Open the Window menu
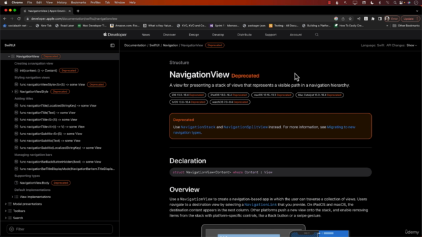The height and width of the screenshot is (237, 422). pos(119,3)
